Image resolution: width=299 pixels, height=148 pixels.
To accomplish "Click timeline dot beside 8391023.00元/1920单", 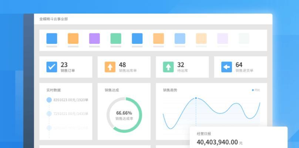I will tap(49, 100).
